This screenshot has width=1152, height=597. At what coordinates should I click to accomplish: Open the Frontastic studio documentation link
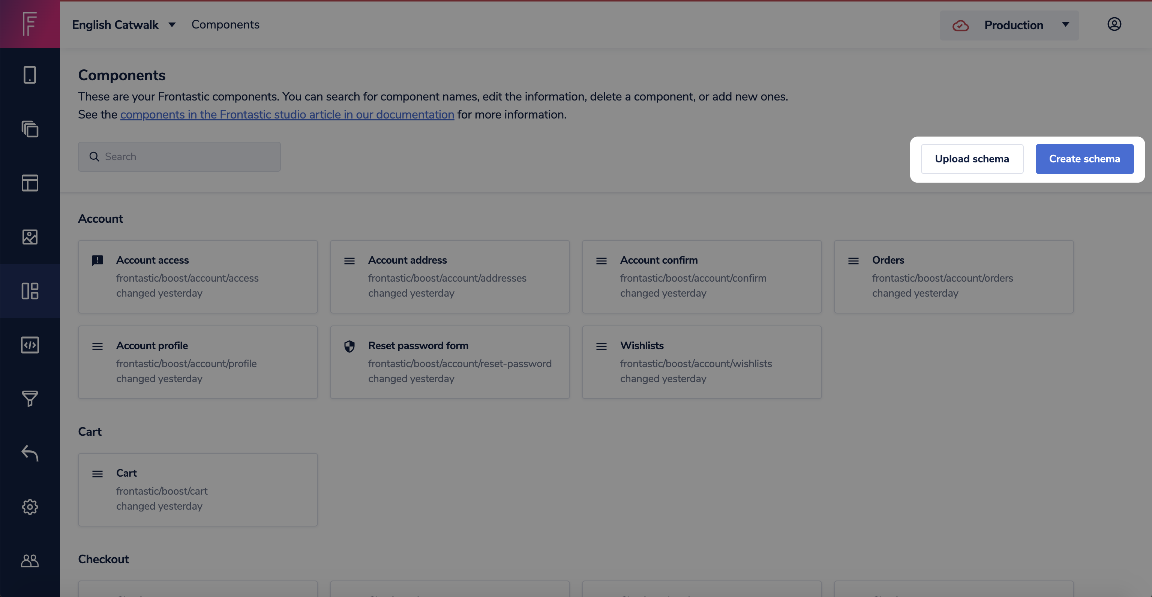[287, 115]
